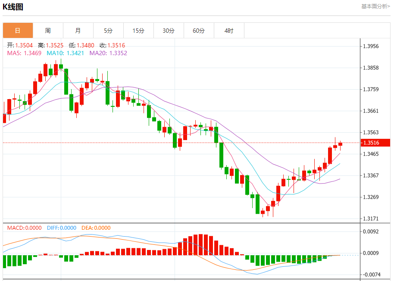Open the 4时 interval tab
The image size is (394, 281).
tap(229, 31)
